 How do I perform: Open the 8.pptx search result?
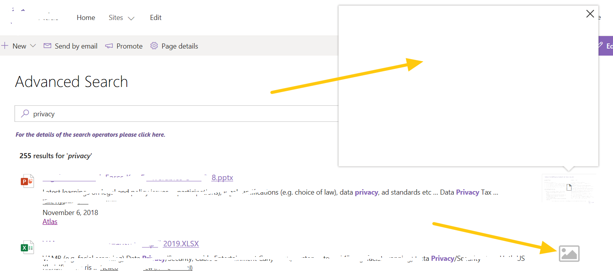pos(222,177)
